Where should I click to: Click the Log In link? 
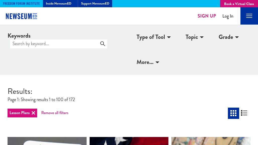click(x=228, y=16)
